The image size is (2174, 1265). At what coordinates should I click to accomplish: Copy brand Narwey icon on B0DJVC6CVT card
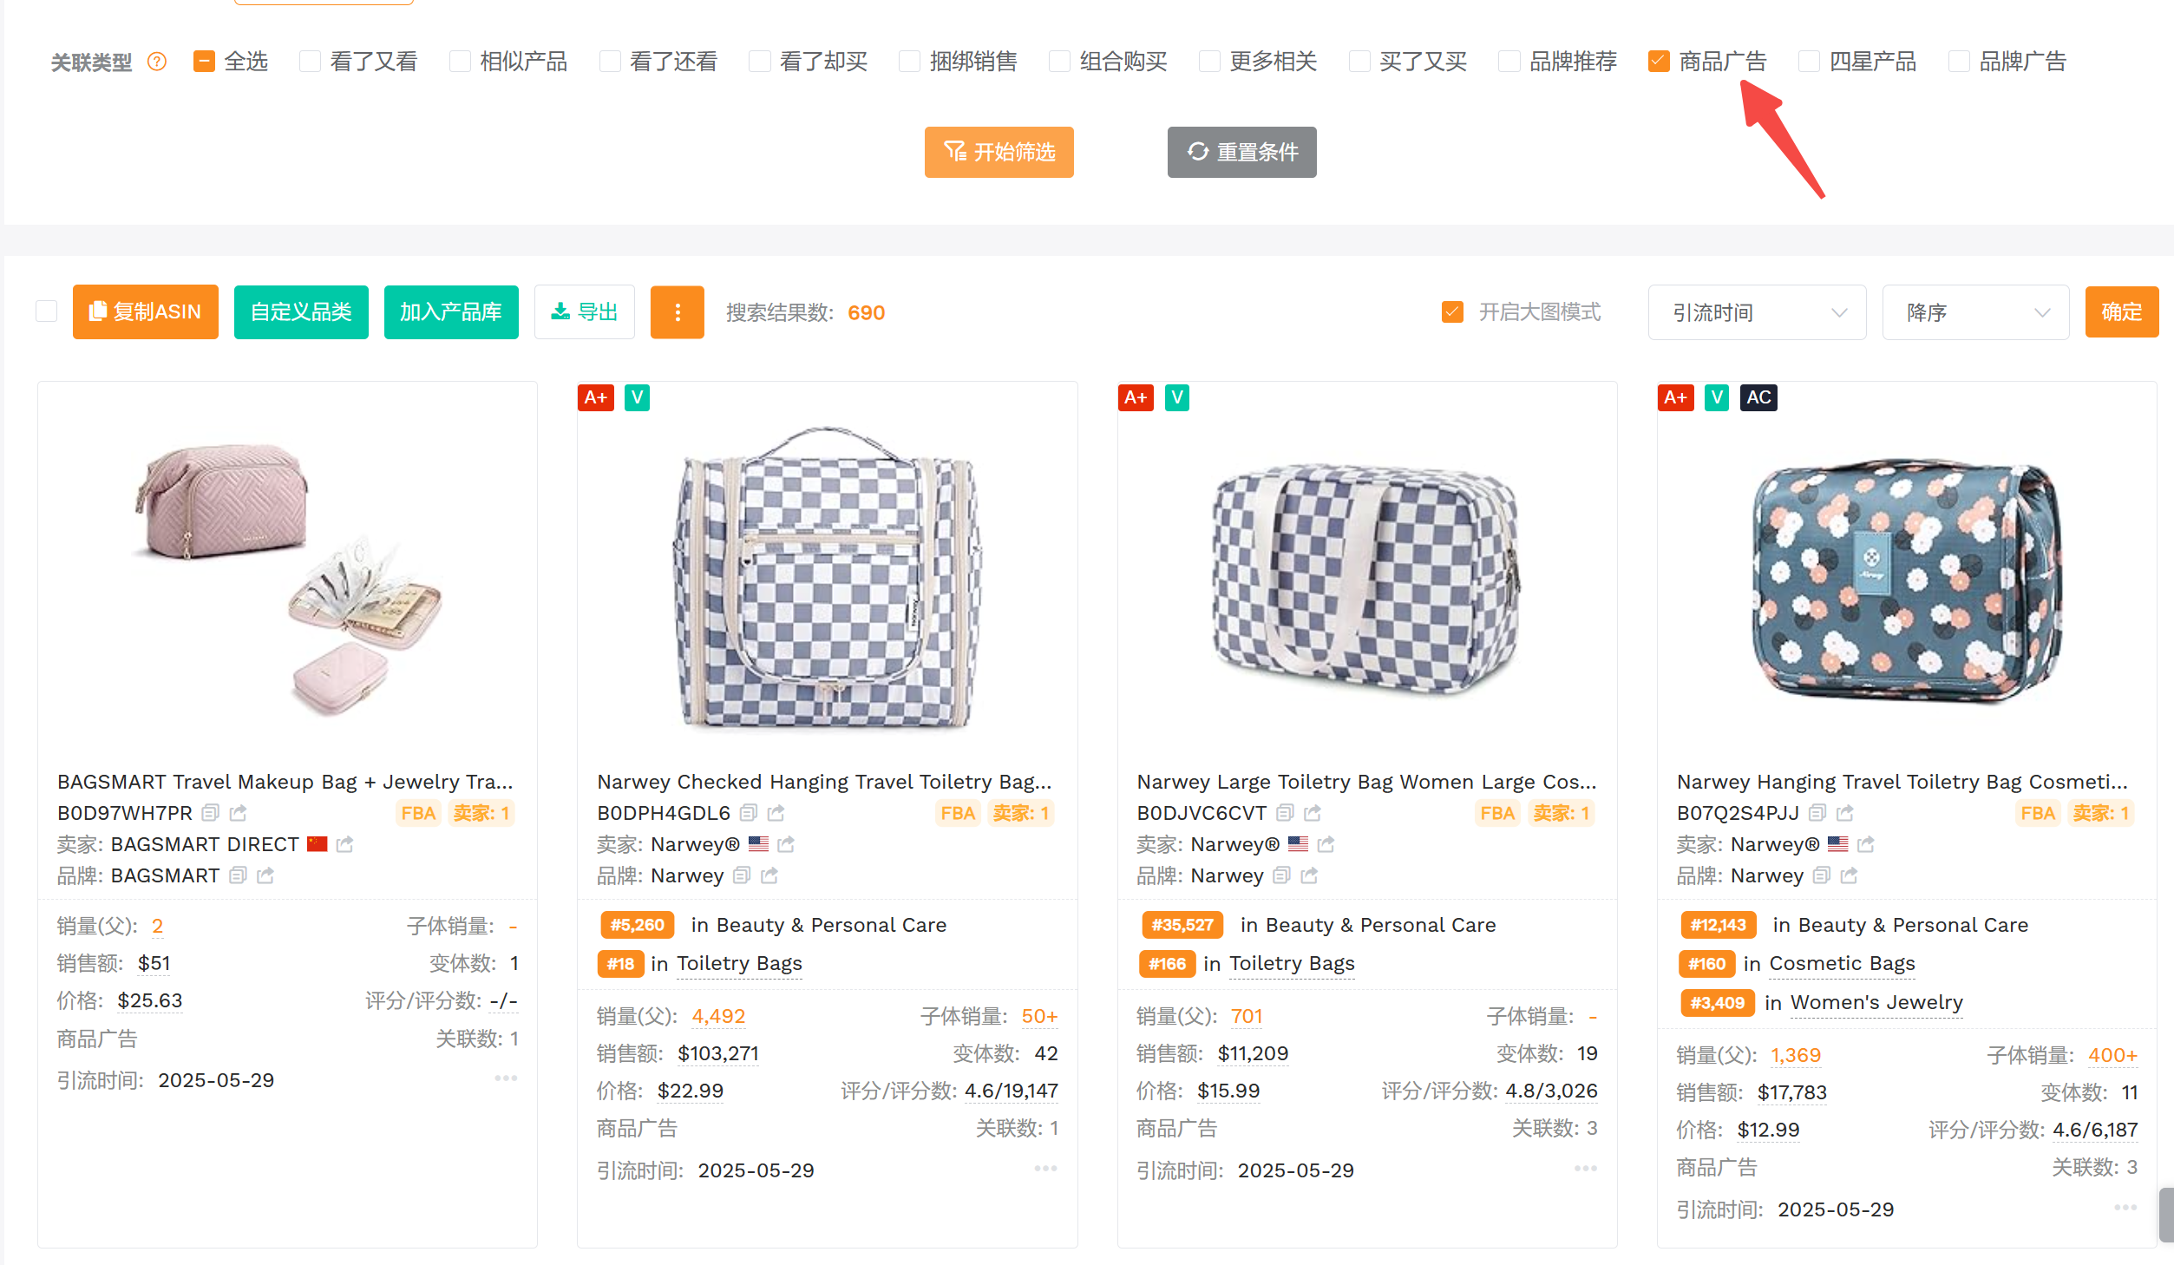point(1281,875)
